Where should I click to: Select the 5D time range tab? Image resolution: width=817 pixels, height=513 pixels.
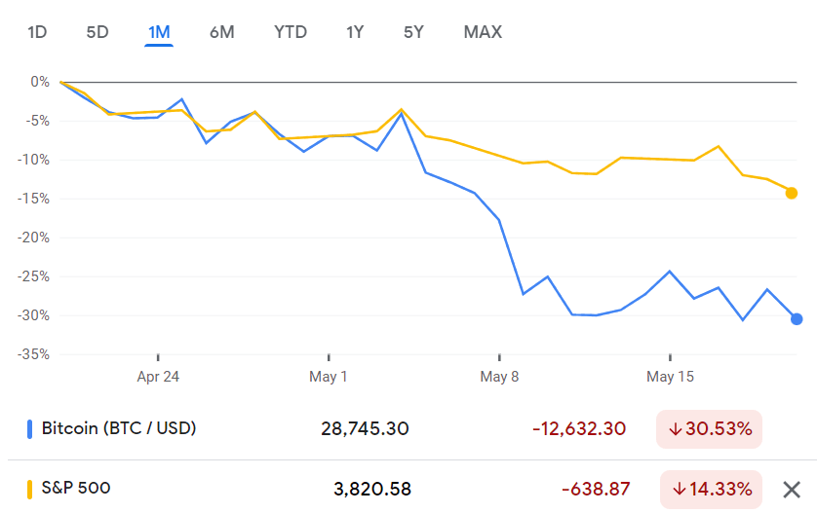pos(97,32)
